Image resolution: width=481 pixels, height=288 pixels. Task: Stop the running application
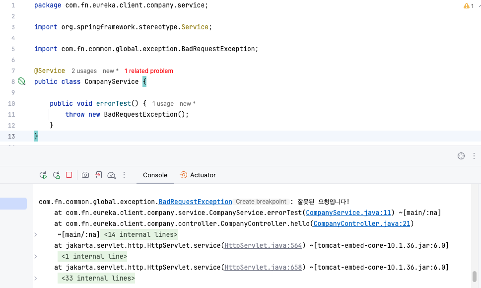[69, 175]
